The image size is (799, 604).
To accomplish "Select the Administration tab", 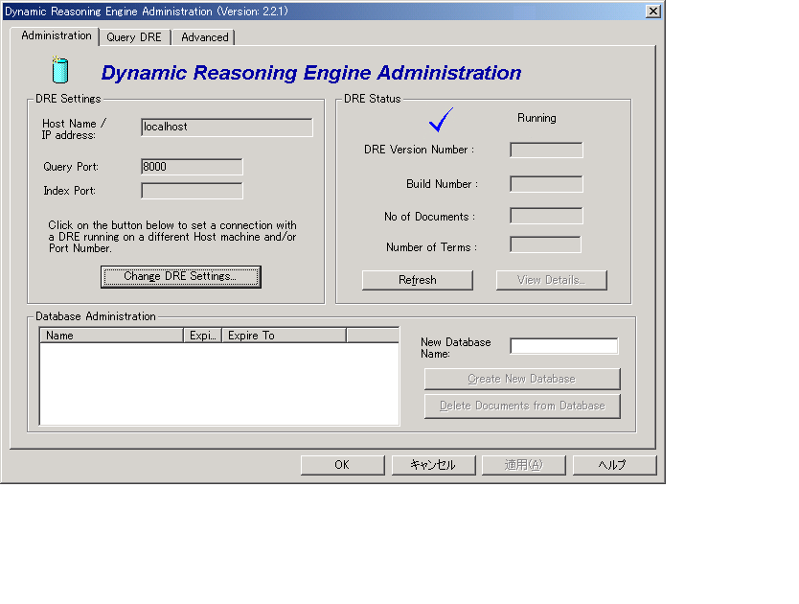I will tap(56, 35).
